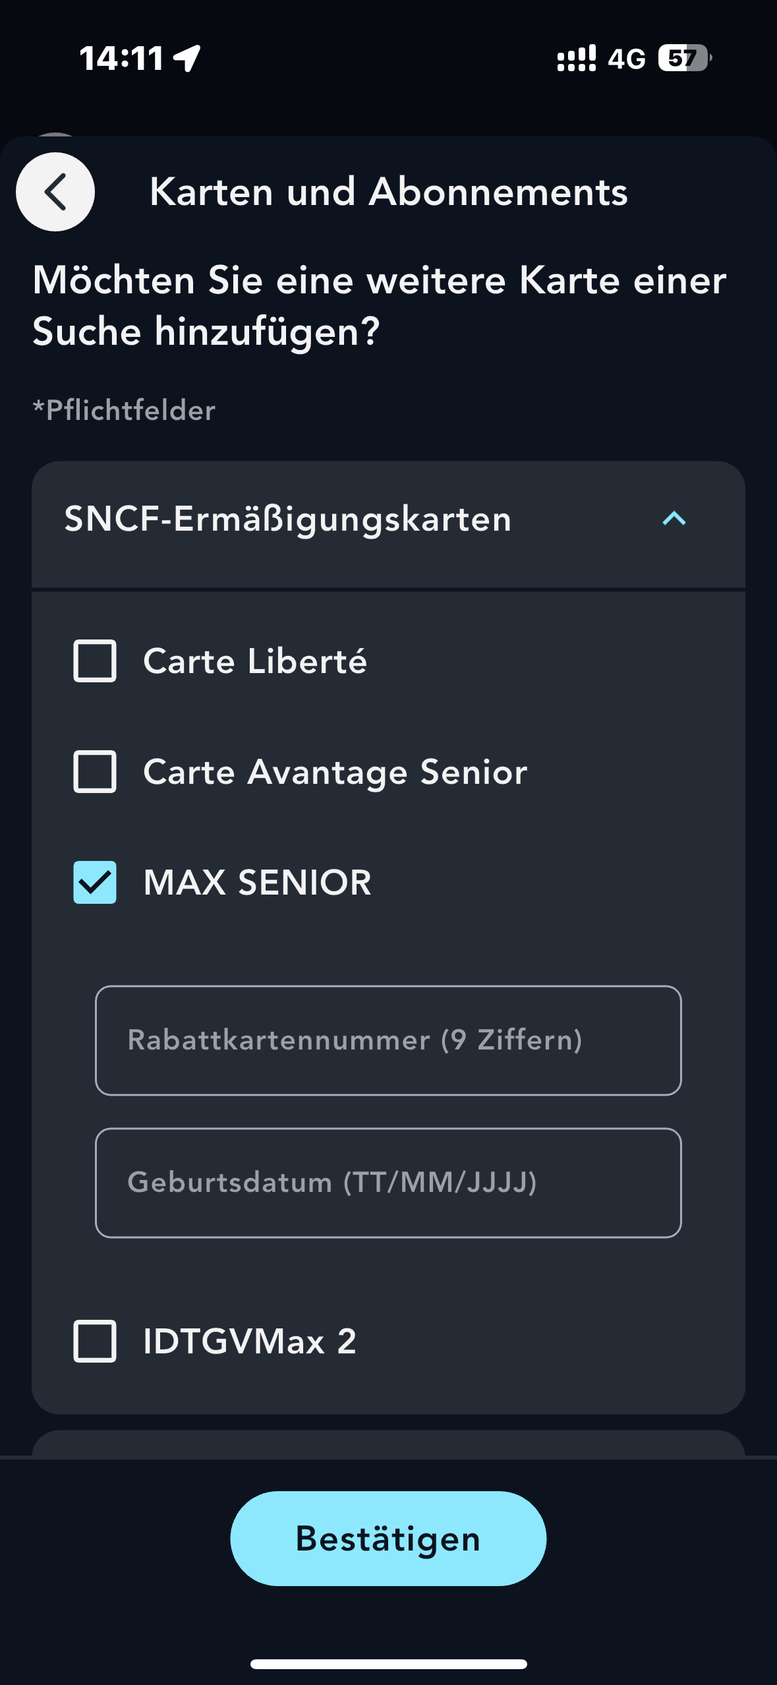This screenshot has height=1685, width=777.
Task: Tap the battery indicator icon
Action: [684, 58]
